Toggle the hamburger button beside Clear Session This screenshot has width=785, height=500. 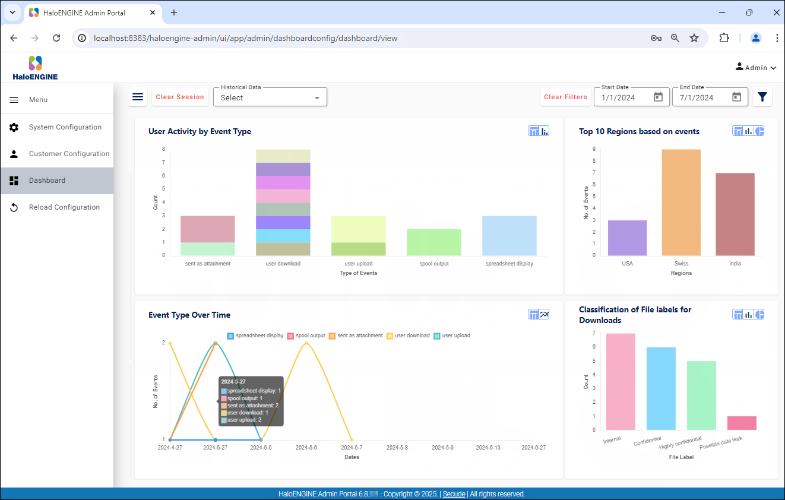tap(138, 97)
